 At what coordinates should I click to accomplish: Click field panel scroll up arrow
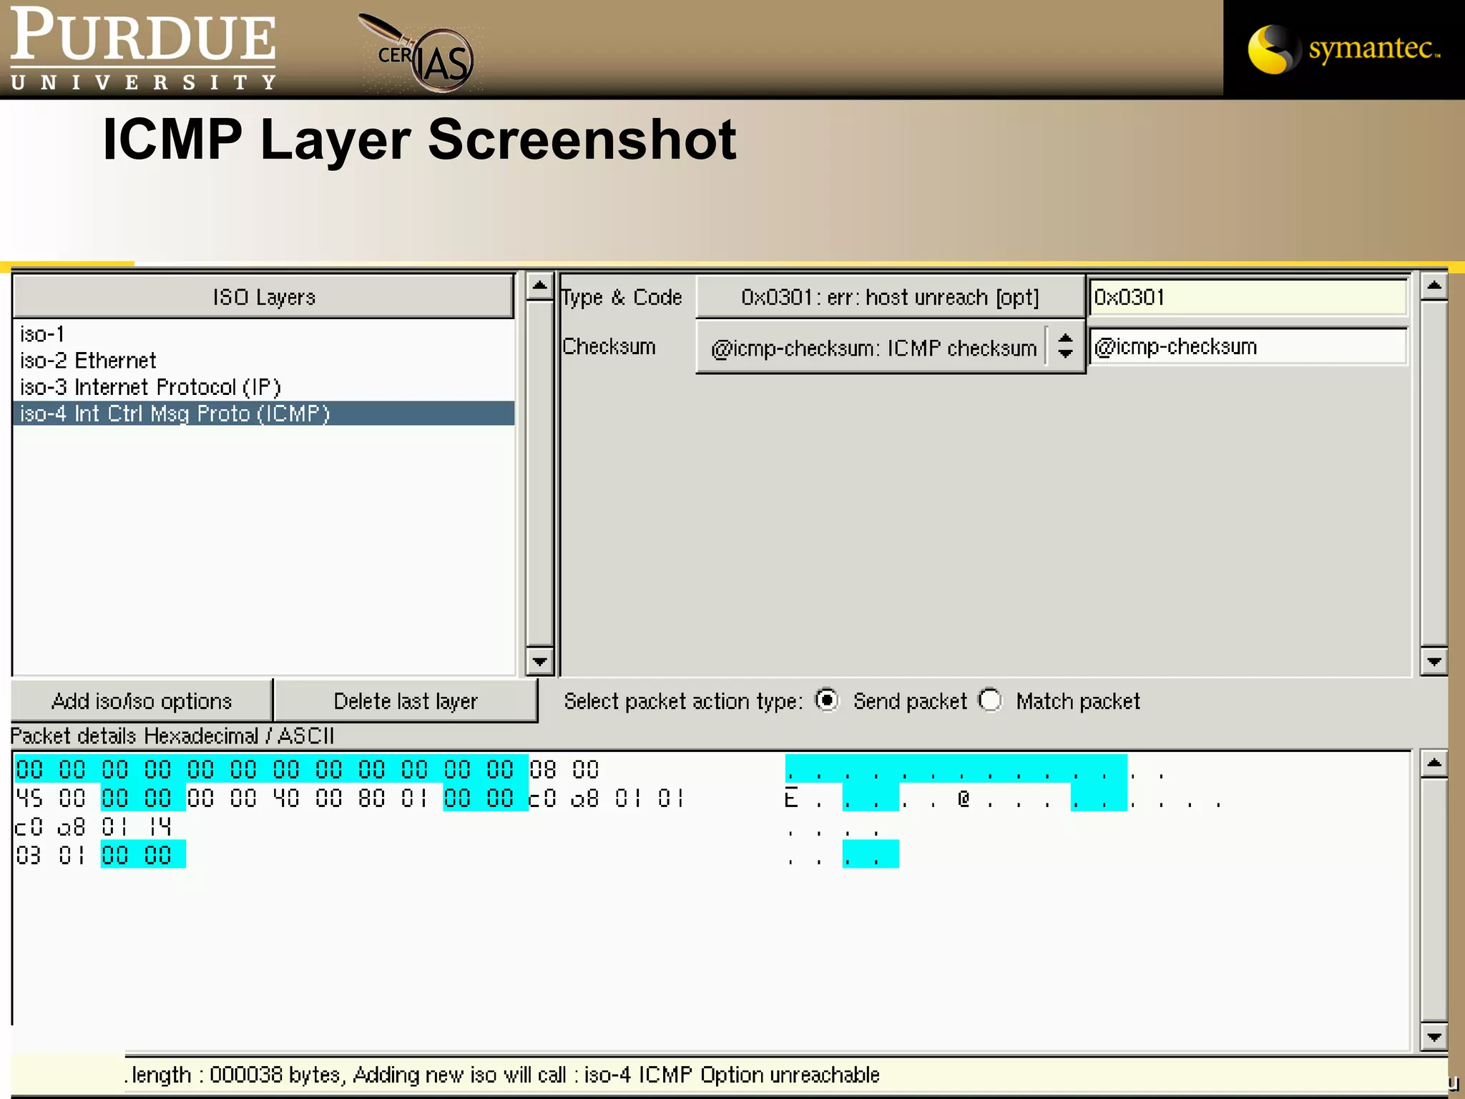click(1434, 287)
